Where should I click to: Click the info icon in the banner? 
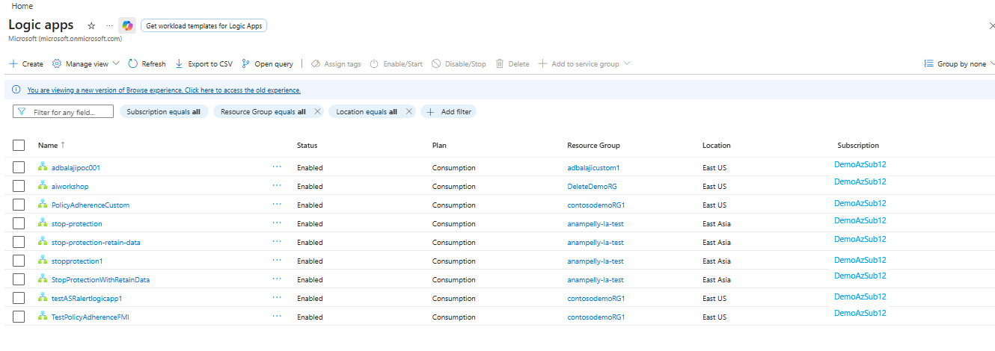(x=16, y=90)
